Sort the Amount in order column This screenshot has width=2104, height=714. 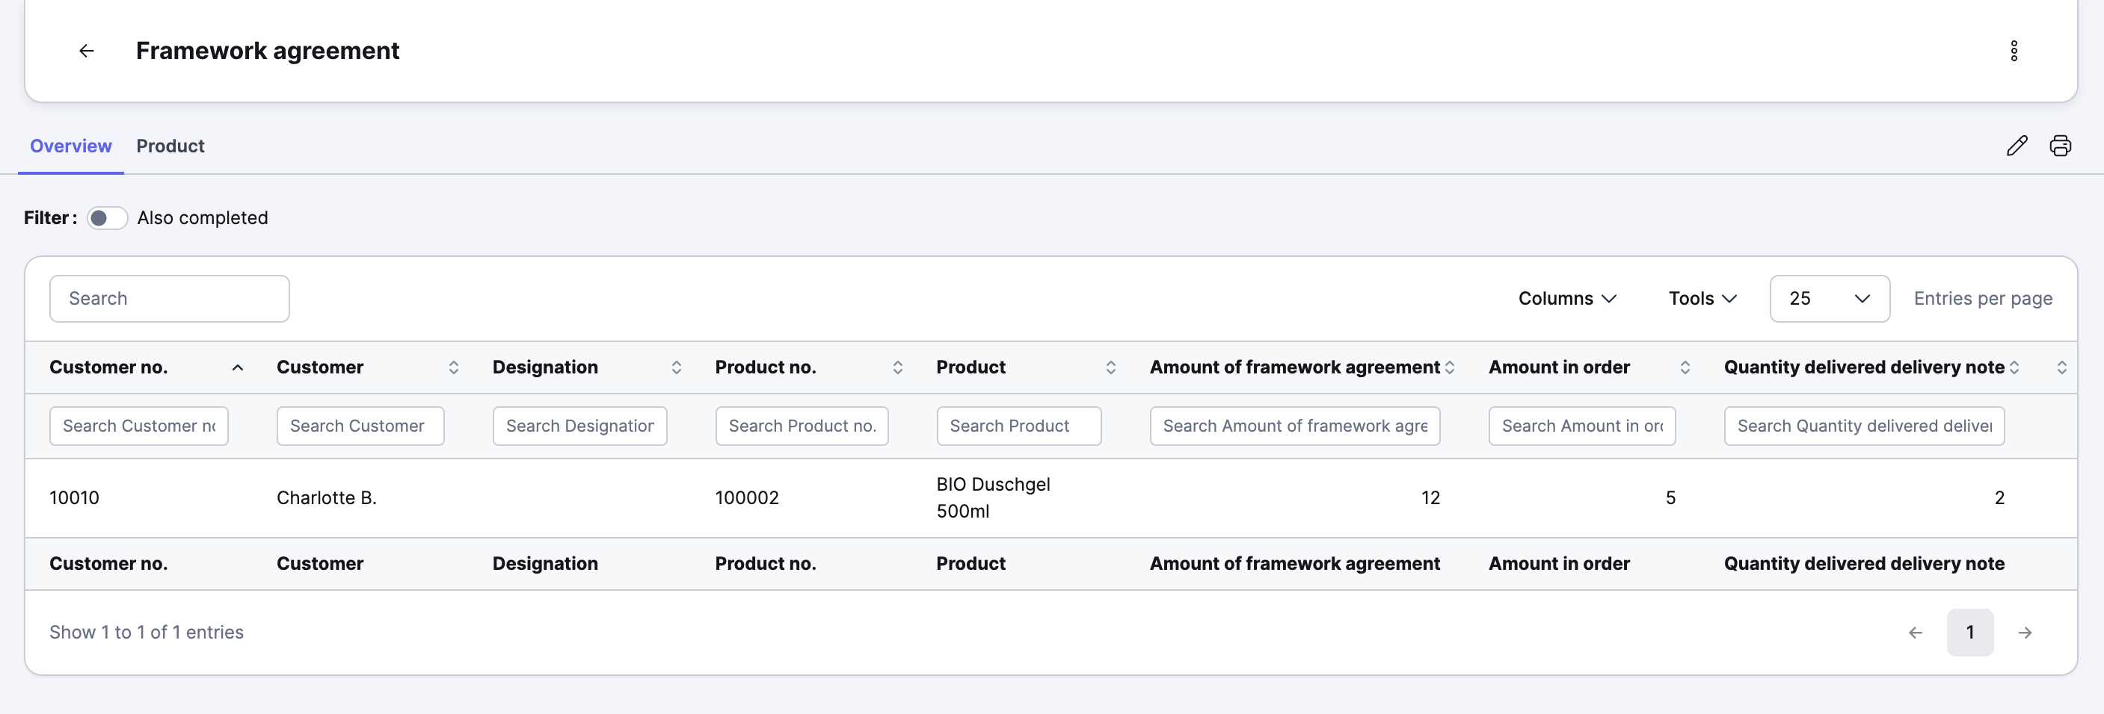[x=1685, y=368]
